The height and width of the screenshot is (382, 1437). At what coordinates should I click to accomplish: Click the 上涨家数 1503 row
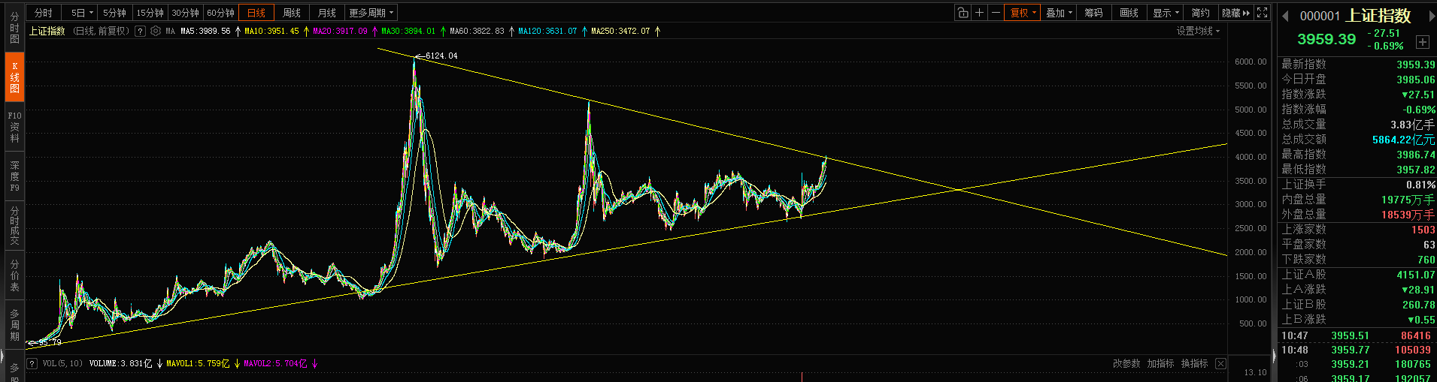point(1358,230)
